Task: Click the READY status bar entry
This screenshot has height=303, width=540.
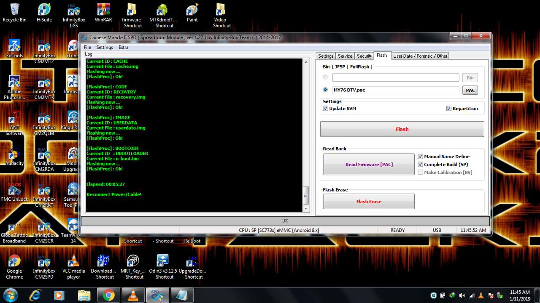Action: [x=397, y=230]
